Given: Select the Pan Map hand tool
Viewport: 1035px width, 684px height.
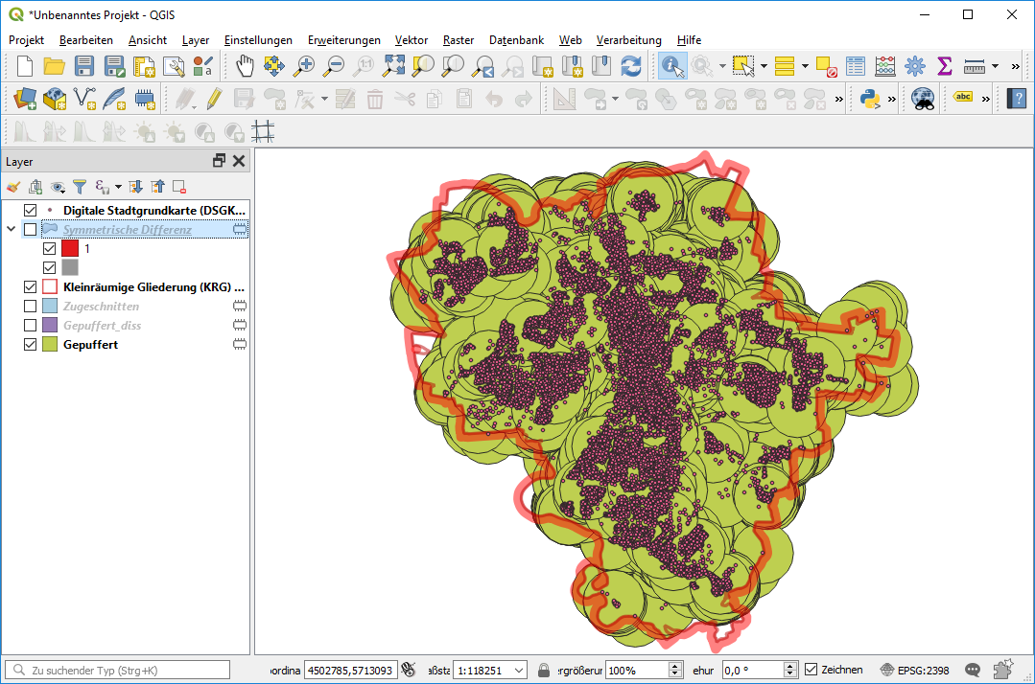Looking at the screenshot, I should pyautogui.click(x=246, y=66).
